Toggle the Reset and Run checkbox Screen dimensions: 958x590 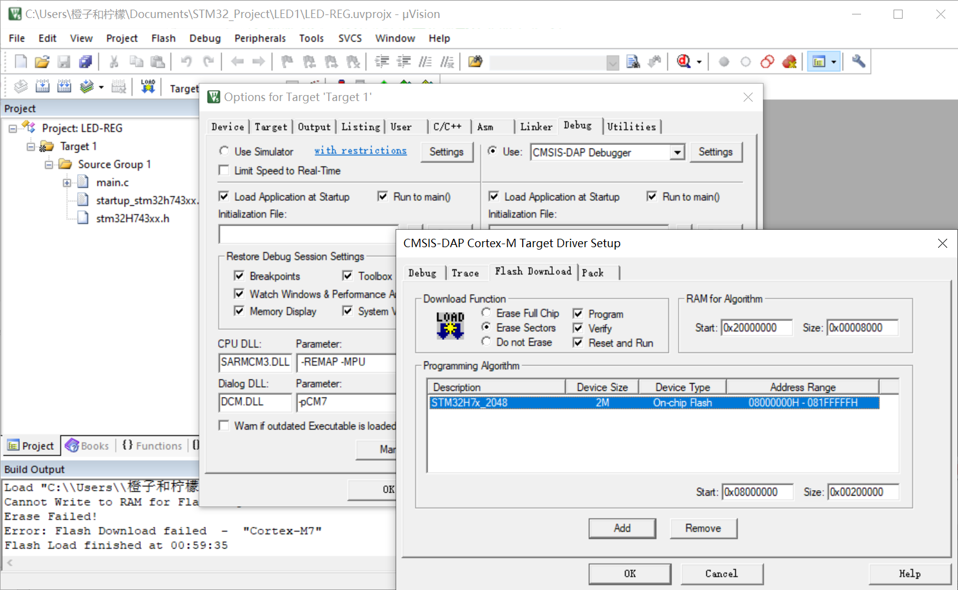tap(578, 342)
